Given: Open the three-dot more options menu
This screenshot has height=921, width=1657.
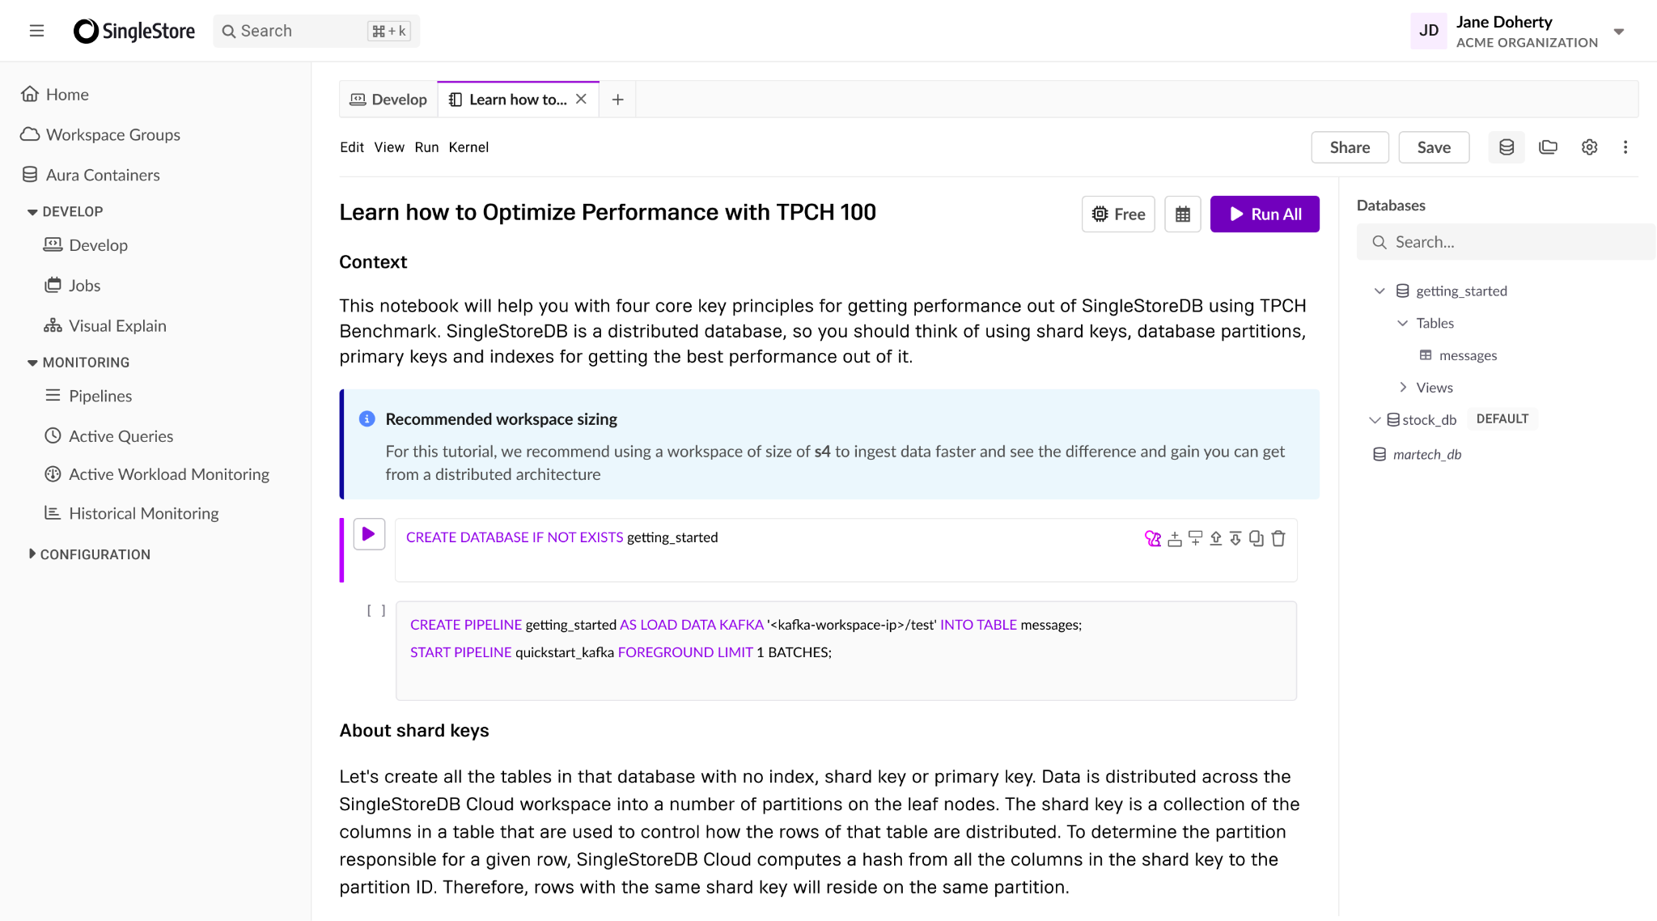Looking at the screenshot, I should coord(1625,147).
